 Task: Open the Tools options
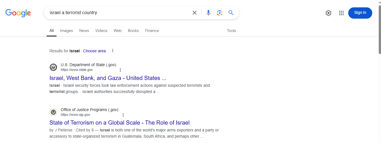tap(231, 31)
